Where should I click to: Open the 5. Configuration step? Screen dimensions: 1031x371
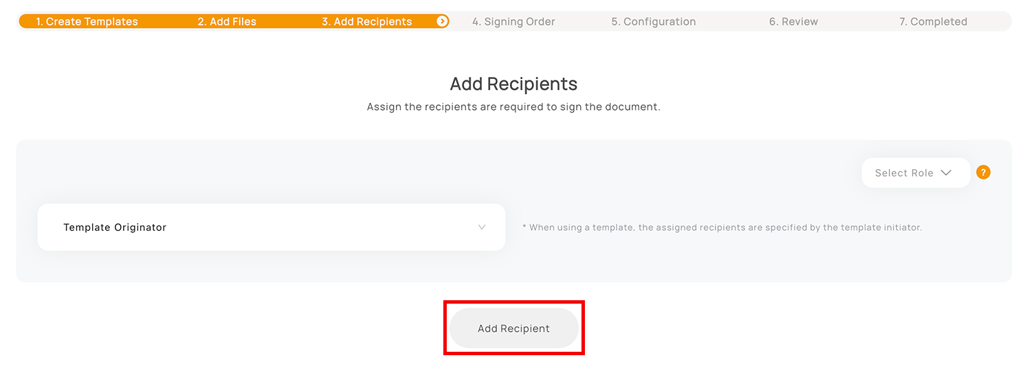(654, 21)
